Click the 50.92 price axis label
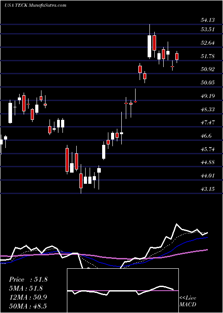 pyautogui.click(x=208, y=69)
